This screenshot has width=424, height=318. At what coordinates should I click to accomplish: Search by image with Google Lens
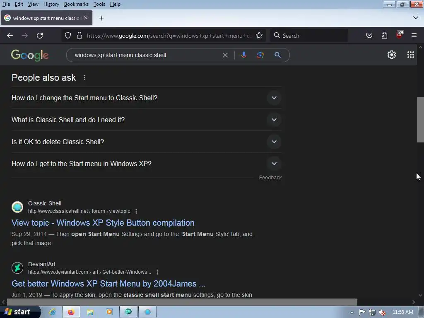260,55
